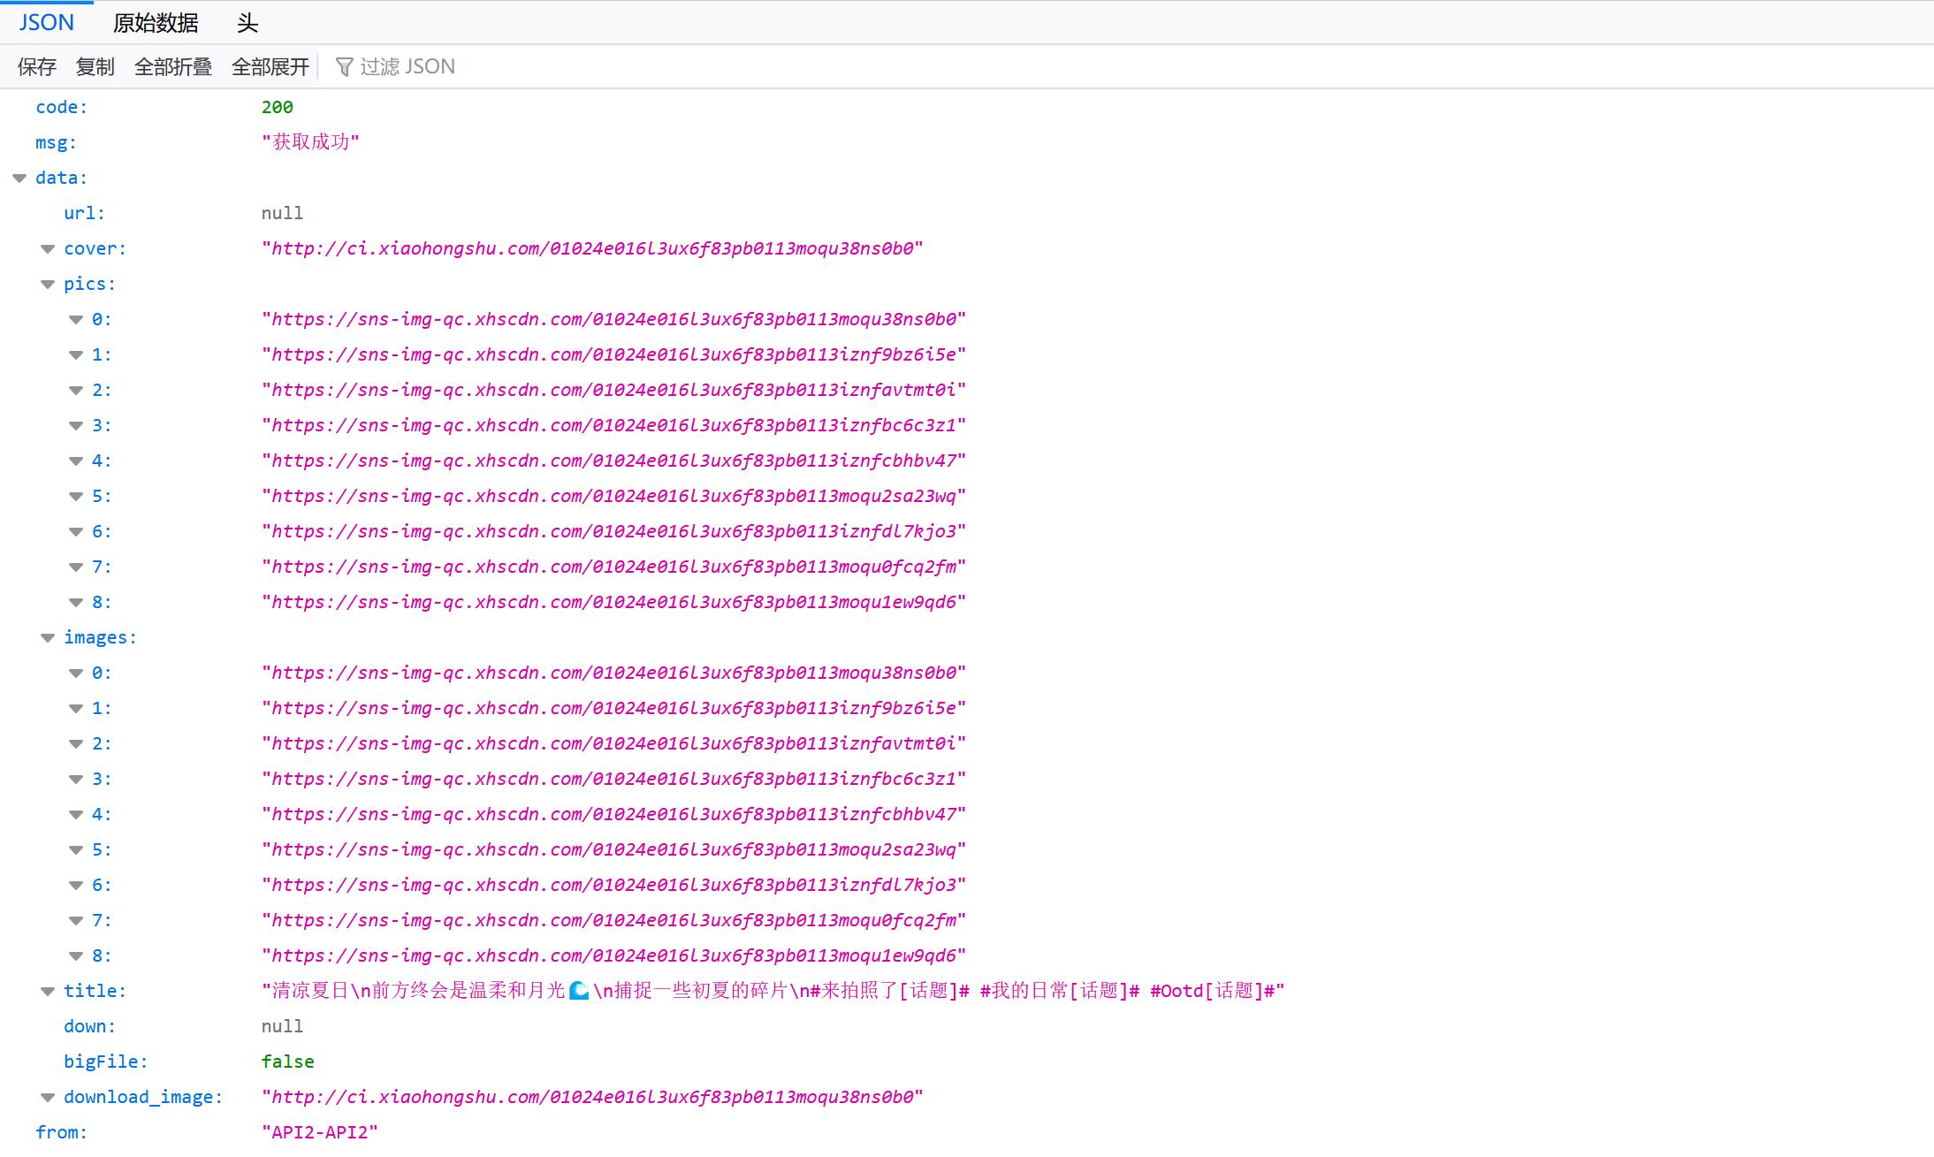Click the filter funnel icon
The image size is (1934, 1157).
click(x=344, y=67)
